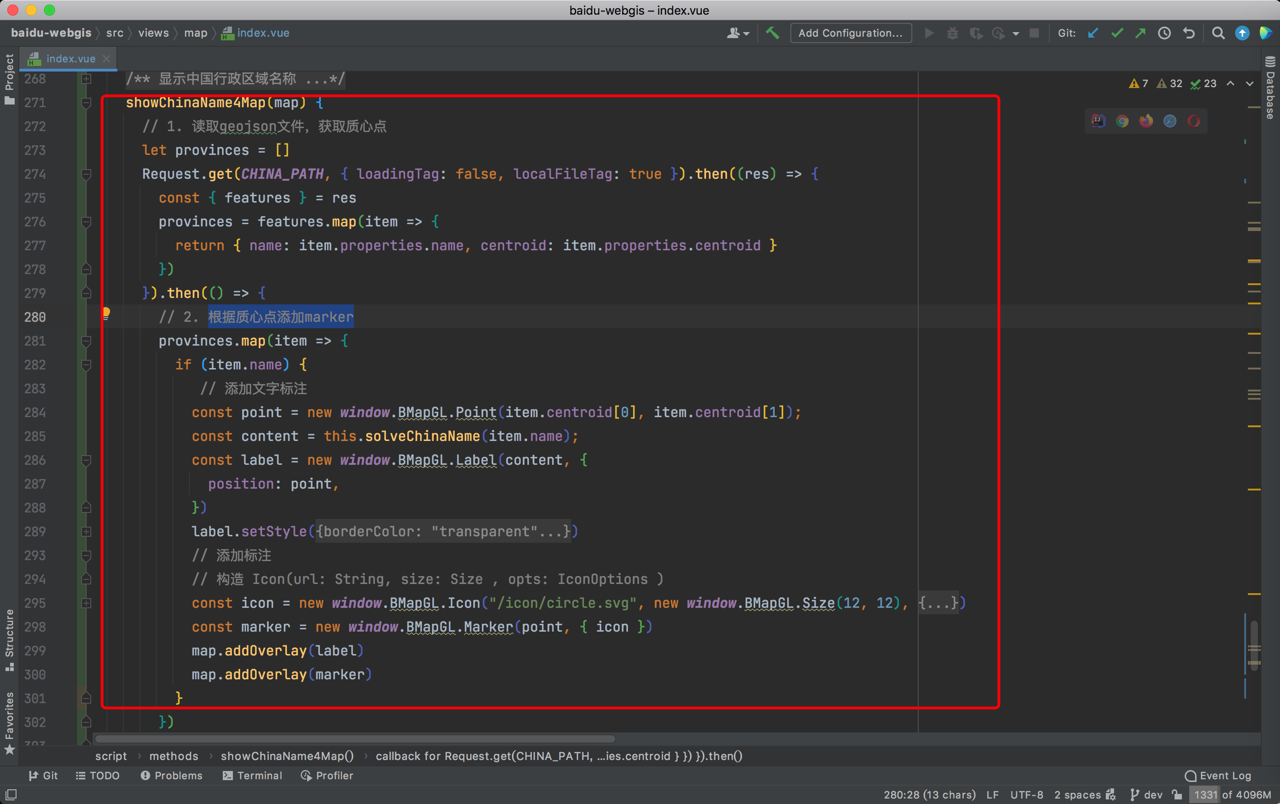Screen dimensions: 1280x804
Task: Click the Debug bug icon
Action: 952,33
